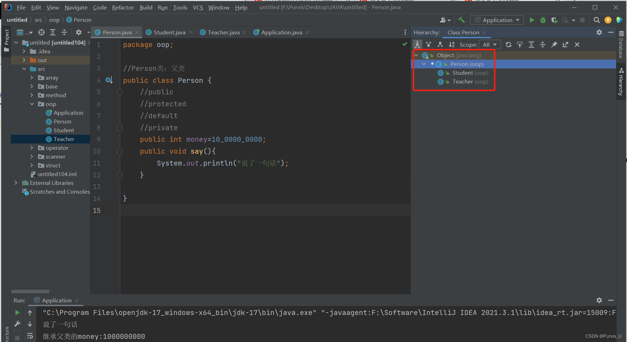Open Scratches and Consoles node
The width and height of the screenshot is (627, 342).
coord(60,192)
